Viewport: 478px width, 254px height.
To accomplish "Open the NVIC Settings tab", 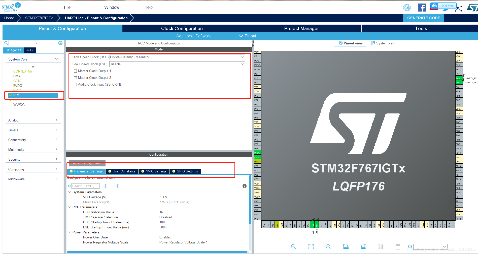I will 154,171.
